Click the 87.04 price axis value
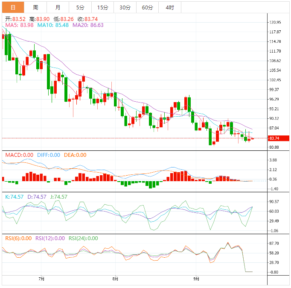Screen dimensions: 291x288 click(x=274, y=128)
